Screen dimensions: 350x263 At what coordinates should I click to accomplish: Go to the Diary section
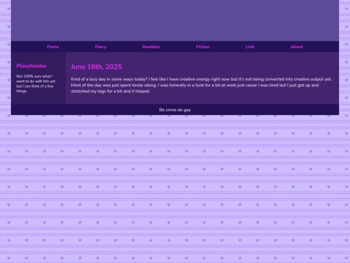pyautogui.click(x=100, y=47)
